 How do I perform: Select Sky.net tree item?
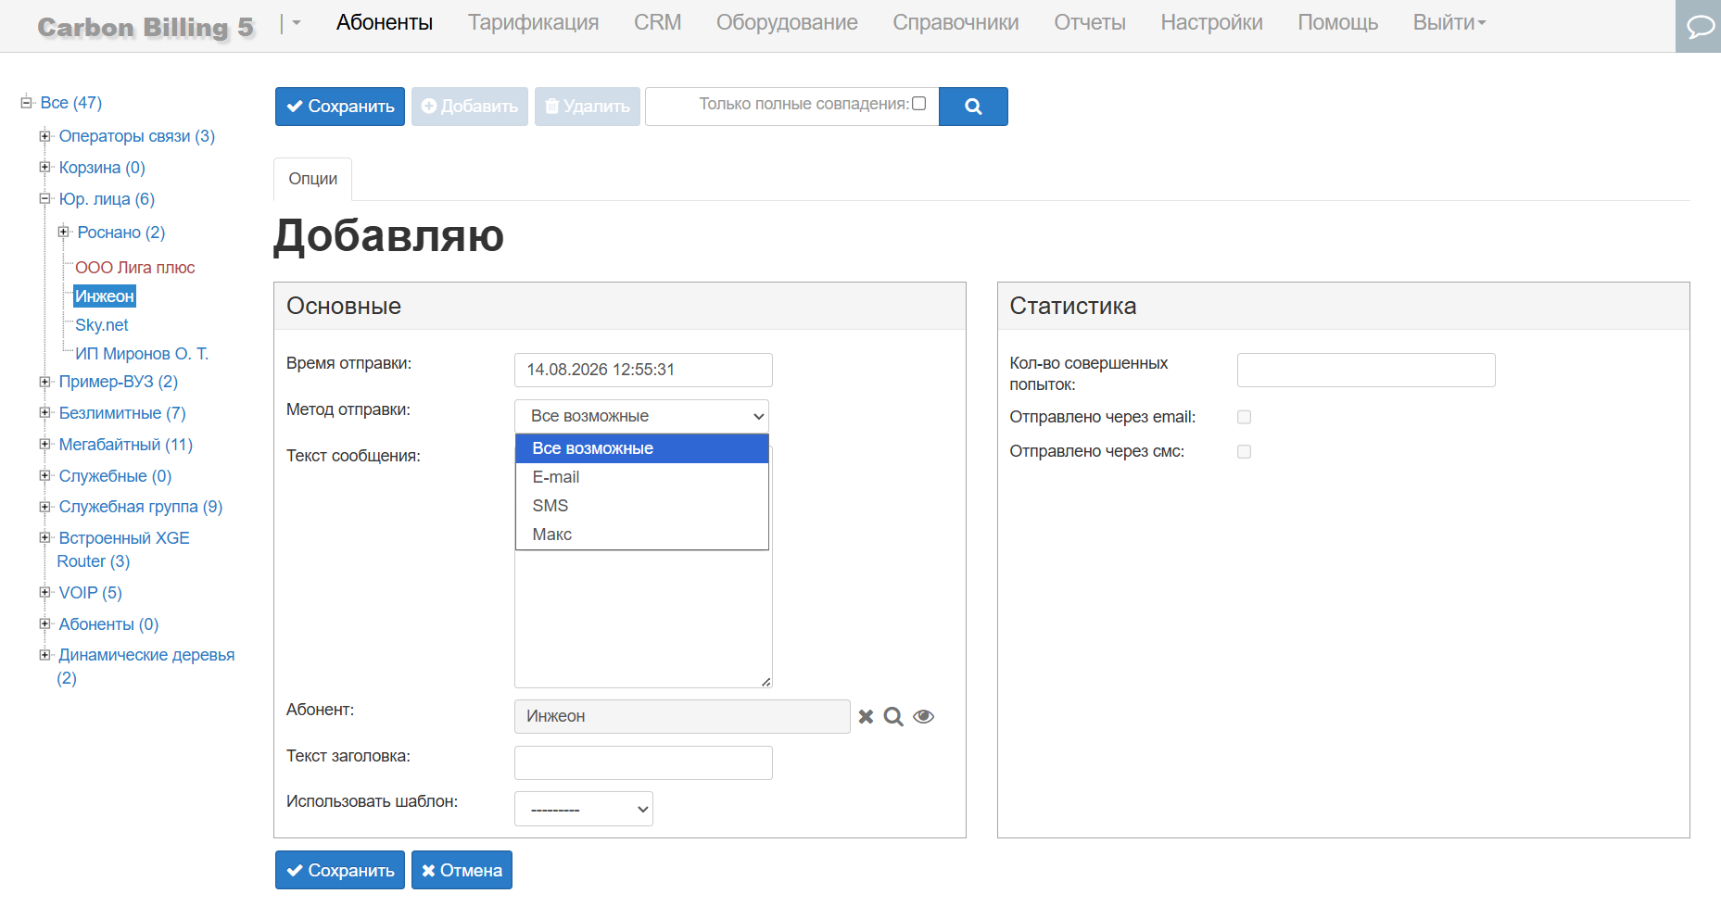coord(102,325)
